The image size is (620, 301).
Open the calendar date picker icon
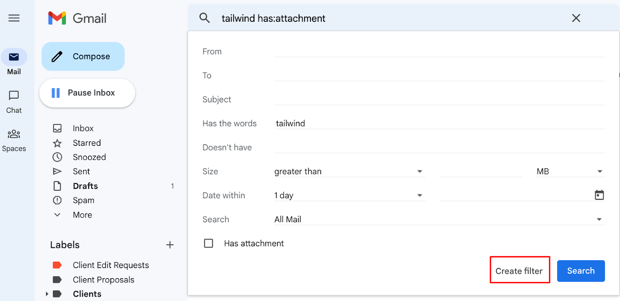[x=599, y=195]
